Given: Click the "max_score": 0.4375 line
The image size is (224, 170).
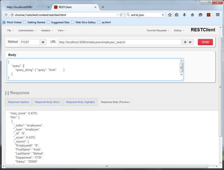Looking at the screenshot, I should (24, 113).
